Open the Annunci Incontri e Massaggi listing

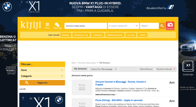[x=121, y=83]
